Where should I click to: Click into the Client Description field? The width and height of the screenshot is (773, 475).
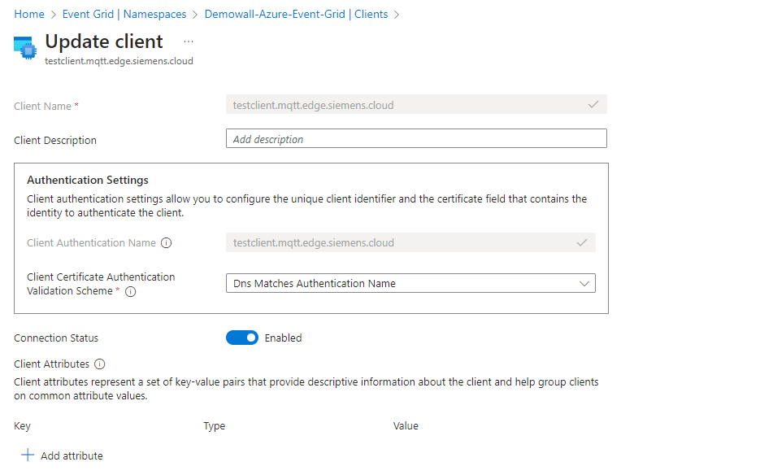pos(416,138)
